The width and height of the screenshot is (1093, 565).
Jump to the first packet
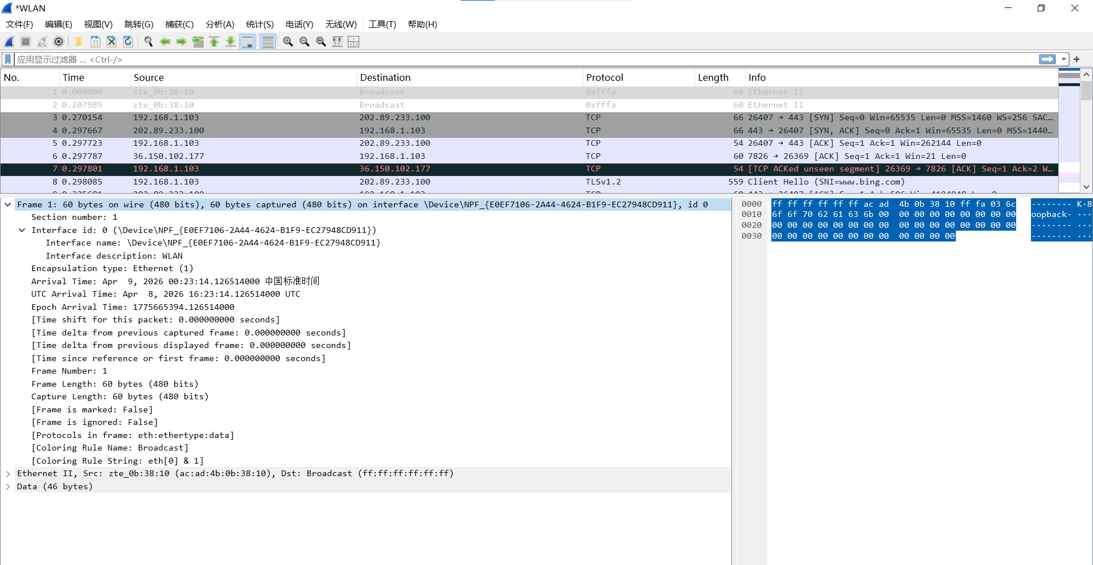pyautogui.click(x=215, y=42)
